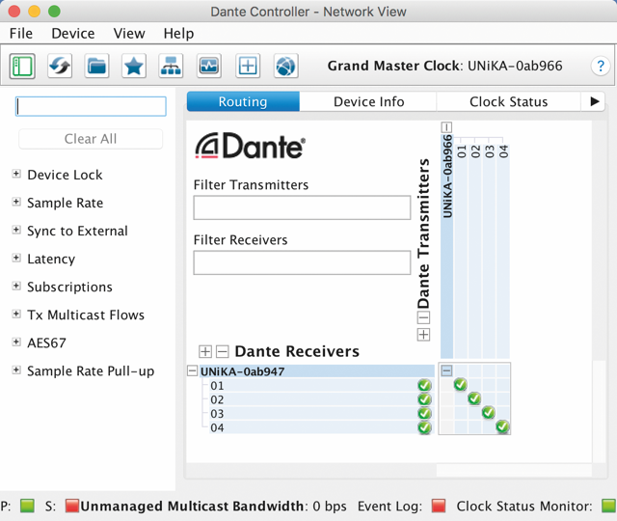Click receiver channel 02 status checkmark
Image resolution: width=617 pixels, height=521 pixels.
point(424,399)
